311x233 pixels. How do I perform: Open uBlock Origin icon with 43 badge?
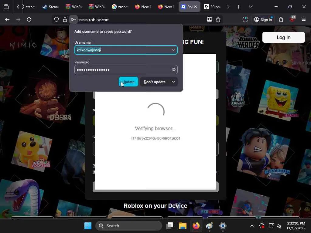[292, 19]
